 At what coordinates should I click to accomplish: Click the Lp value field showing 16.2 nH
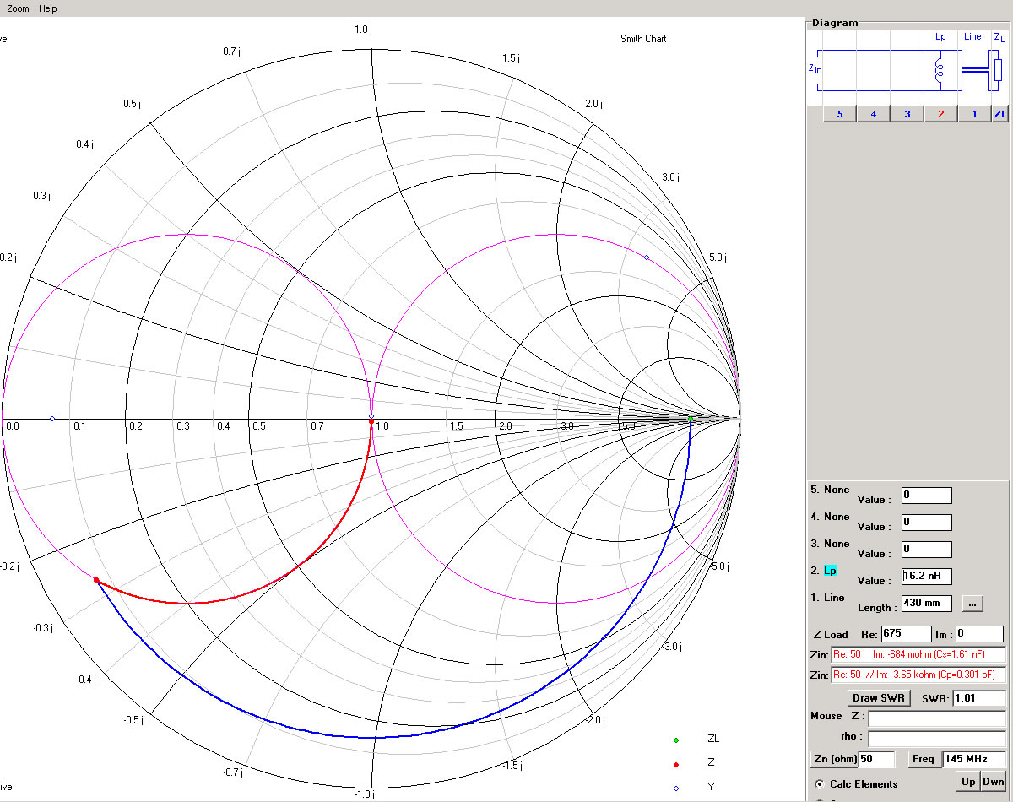coord(926,577)
